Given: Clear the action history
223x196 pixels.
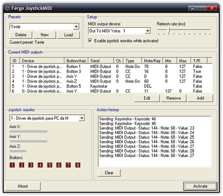Looking at the screenshot, I should [x=109, y=173].
